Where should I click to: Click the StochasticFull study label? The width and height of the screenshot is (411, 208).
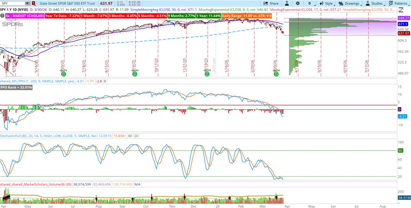49,136
